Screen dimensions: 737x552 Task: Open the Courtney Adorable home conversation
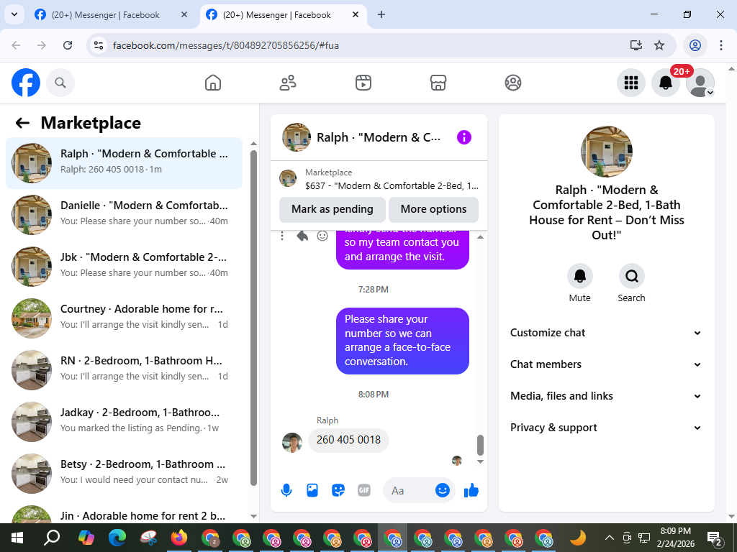click(x=124, y=318)
